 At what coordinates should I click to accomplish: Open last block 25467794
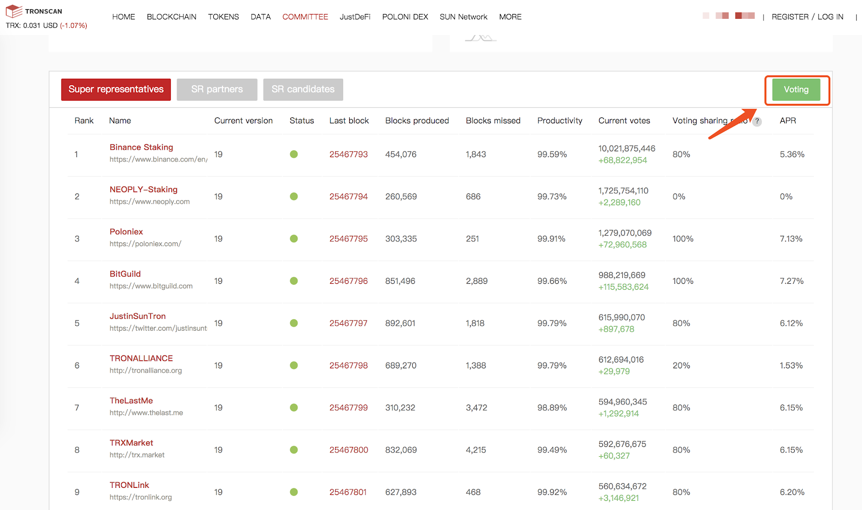pos(349,197)
